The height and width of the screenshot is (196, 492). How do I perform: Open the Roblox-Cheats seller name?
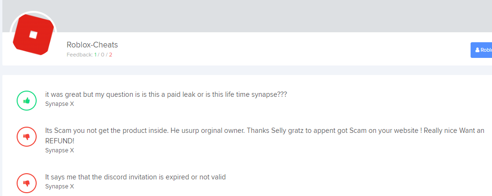click(92, 45)
